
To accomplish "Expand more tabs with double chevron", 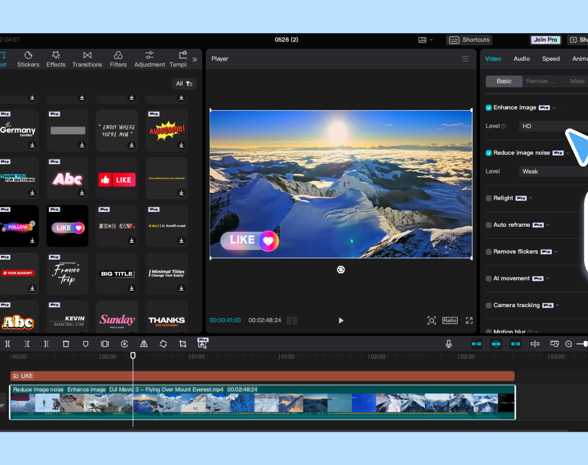I will pyautogui.click(x=195, y=59).
